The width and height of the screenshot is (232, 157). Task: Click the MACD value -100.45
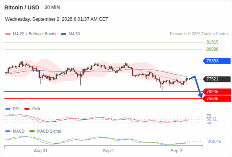pos(214,141)
